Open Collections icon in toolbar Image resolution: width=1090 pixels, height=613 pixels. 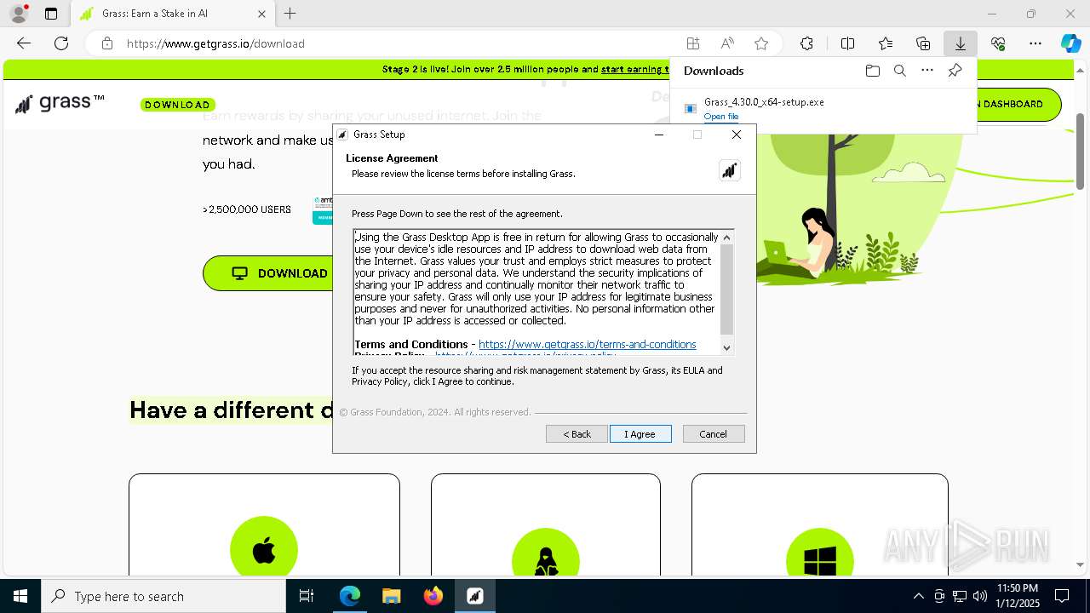pos(923,43)
